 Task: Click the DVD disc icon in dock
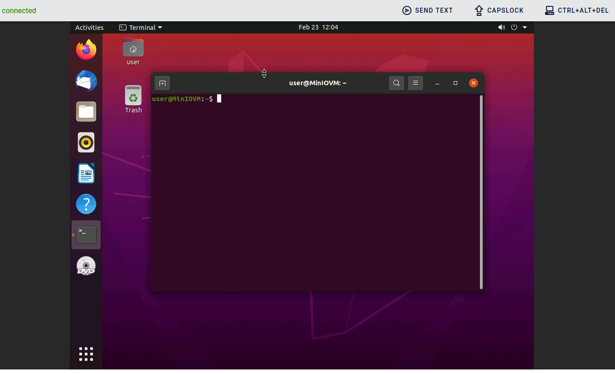(86, 266)
